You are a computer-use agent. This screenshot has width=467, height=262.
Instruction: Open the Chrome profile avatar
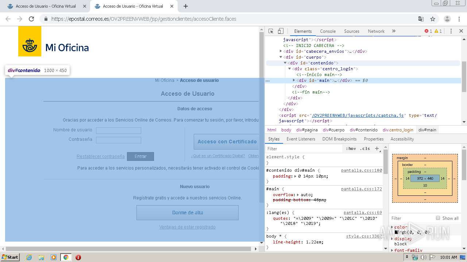click(447, 19)
